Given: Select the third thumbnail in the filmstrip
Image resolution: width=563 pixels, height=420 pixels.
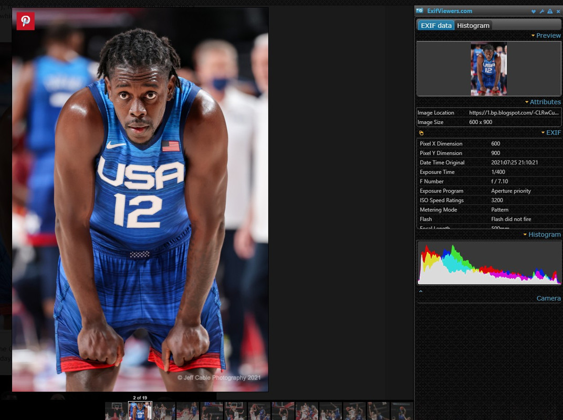Looking at the screenshot, I should click(164, 411).
